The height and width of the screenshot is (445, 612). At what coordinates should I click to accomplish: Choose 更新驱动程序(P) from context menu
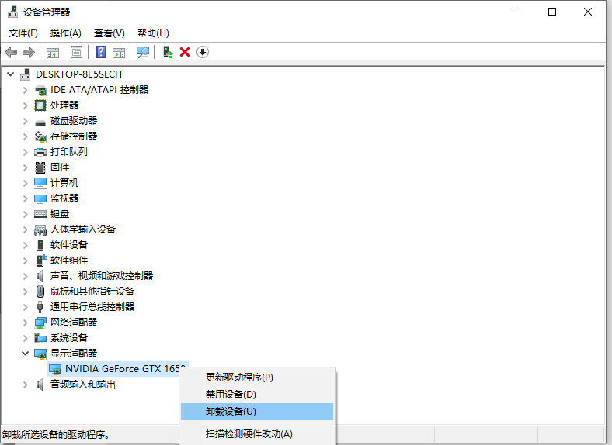(257, 378)
